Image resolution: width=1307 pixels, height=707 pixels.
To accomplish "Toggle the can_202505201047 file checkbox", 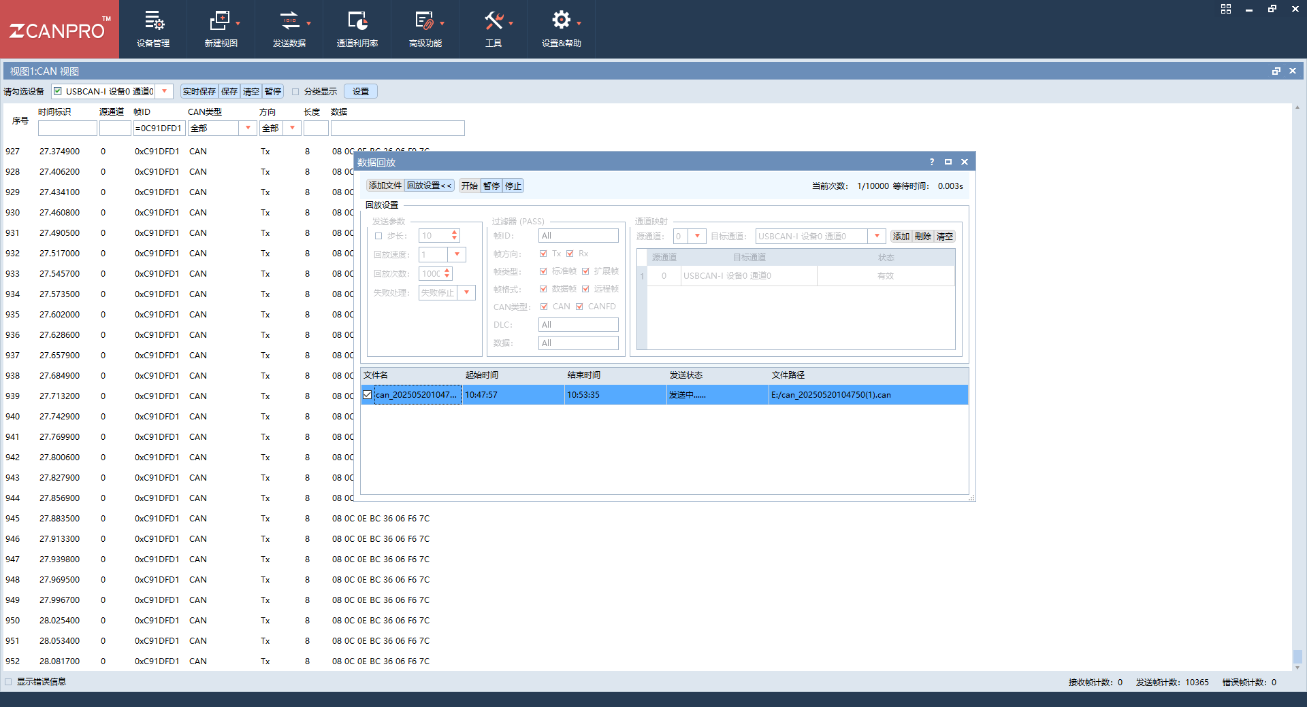I will pyautogui.click(x=368, y=395).
